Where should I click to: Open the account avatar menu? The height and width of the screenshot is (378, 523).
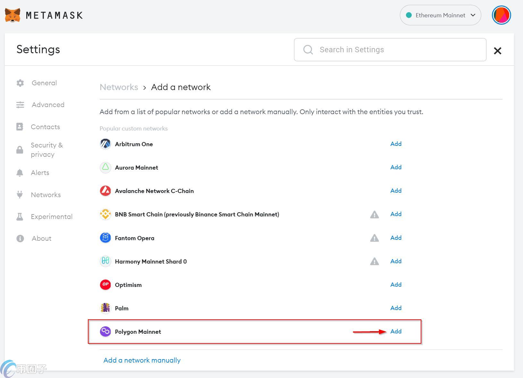coord(501,15)
